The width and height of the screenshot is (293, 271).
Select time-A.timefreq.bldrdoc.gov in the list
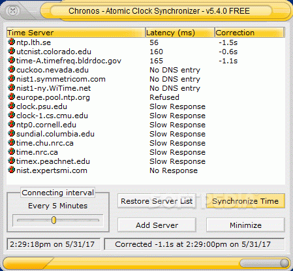[69, 61]
